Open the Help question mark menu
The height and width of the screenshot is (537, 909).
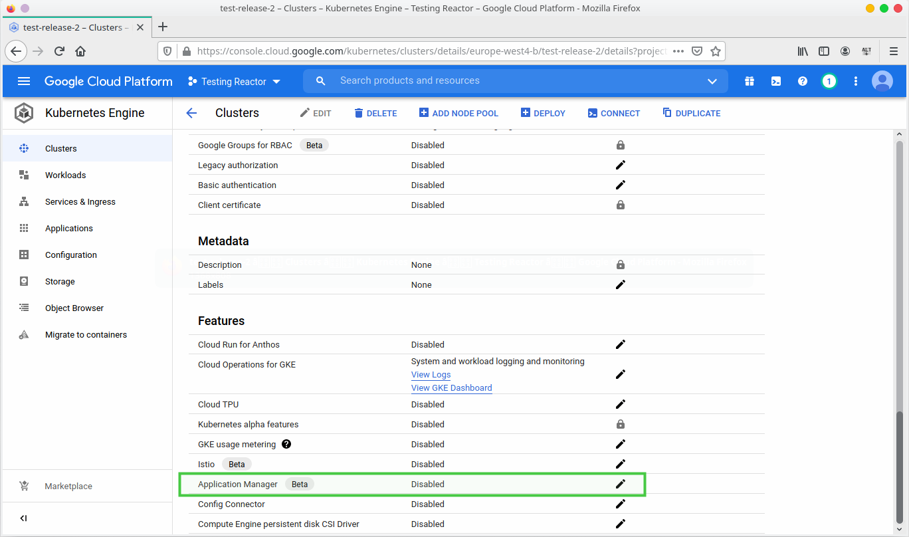803,81
